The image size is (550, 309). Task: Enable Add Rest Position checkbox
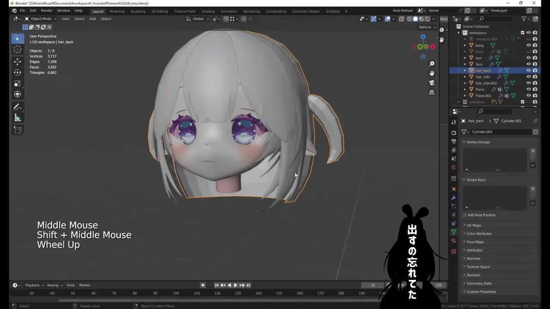(464, 215)
